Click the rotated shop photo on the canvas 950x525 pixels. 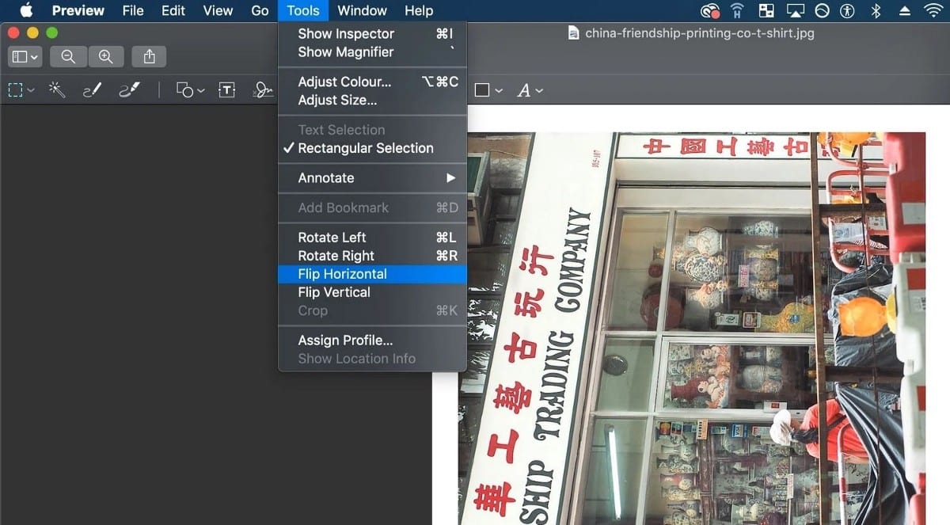(x=691, y=328)
